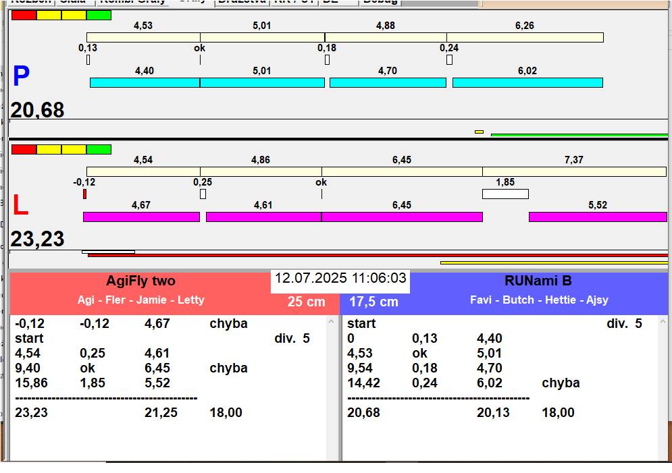Select the magenta bar labeled 6,45

point(402,217)
